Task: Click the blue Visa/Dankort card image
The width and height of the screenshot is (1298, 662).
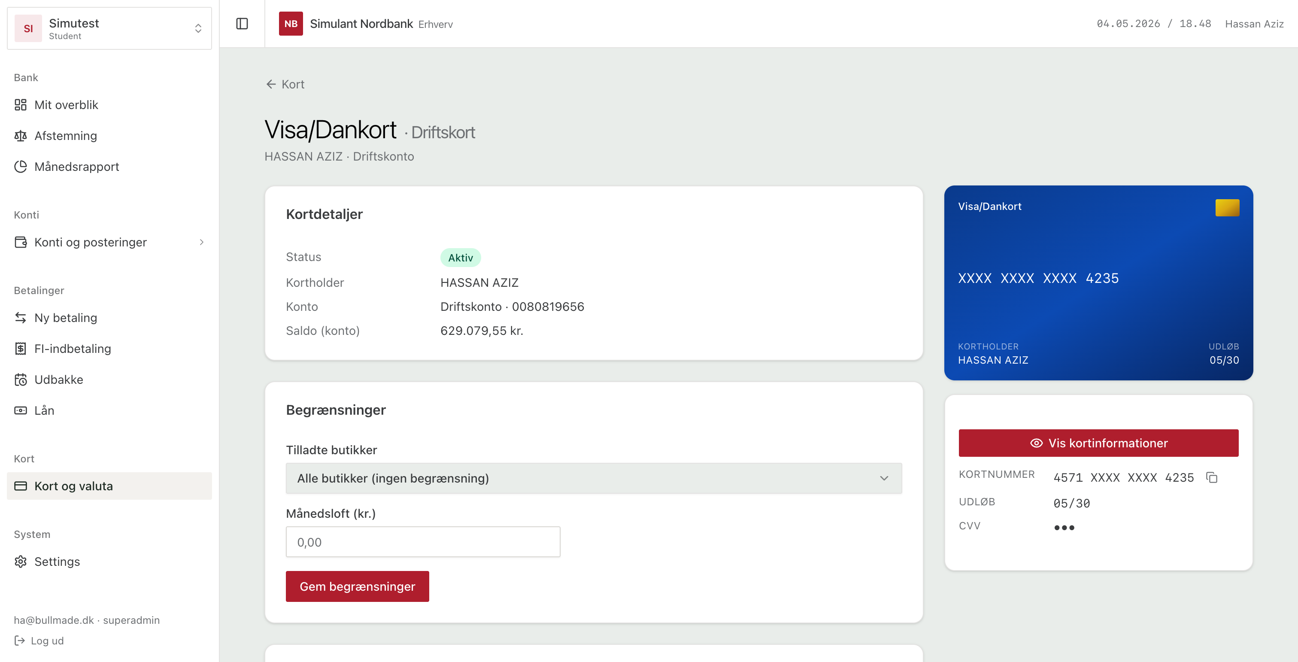Action: coord(1098,282)
